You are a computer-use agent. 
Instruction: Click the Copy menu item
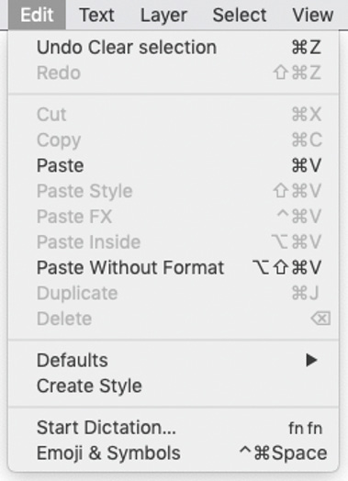point(174,140)
